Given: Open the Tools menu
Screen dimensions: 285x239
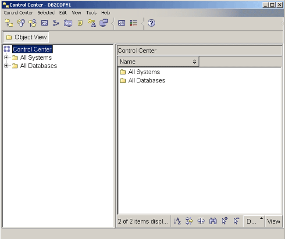Looking at the screenshot, I should click(x=91, y=13).
